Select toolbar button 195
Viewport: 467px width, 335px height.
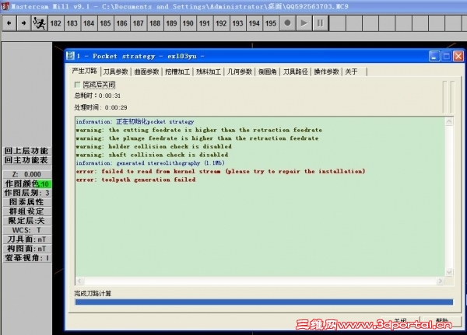click(x=271, y=23)
